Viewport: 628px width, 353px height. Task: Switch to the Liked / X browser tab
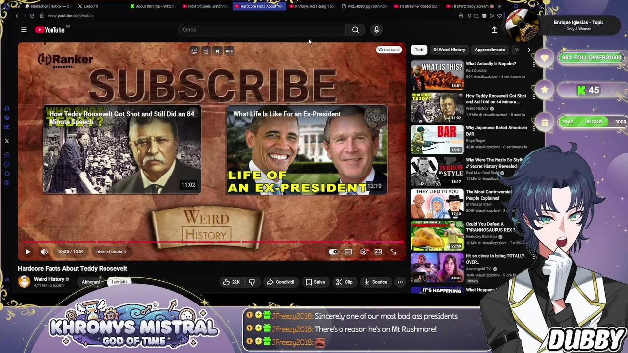88,6
